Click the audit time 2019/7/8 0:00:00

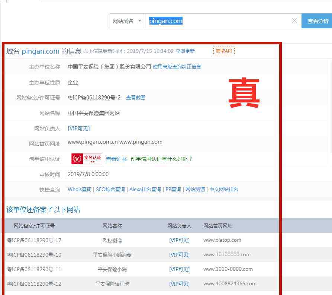coord(88,174)
